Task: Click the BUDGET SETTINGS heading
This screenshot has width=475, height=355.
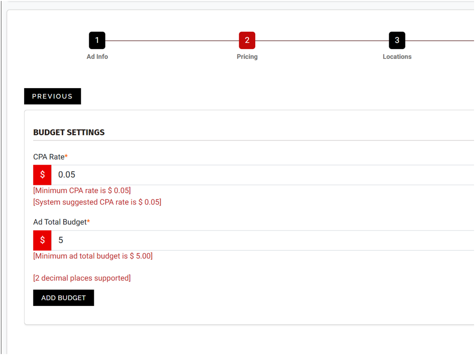Action: [x=69, y=132]
